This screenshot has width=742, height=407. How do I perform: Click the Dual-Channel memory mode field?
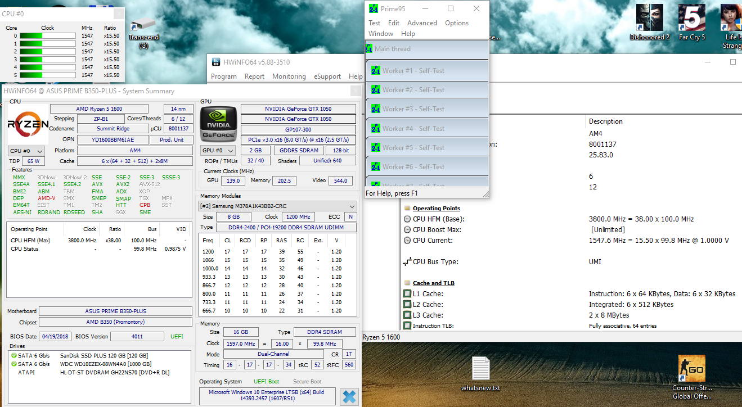273,354
